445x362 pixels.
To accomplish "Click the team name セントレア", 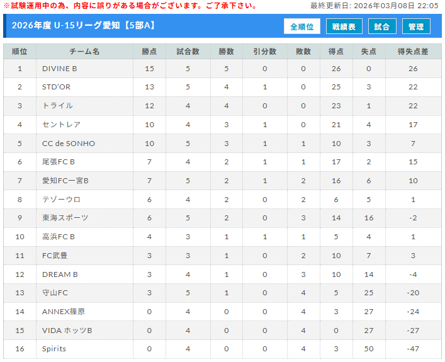I will 61,125.
